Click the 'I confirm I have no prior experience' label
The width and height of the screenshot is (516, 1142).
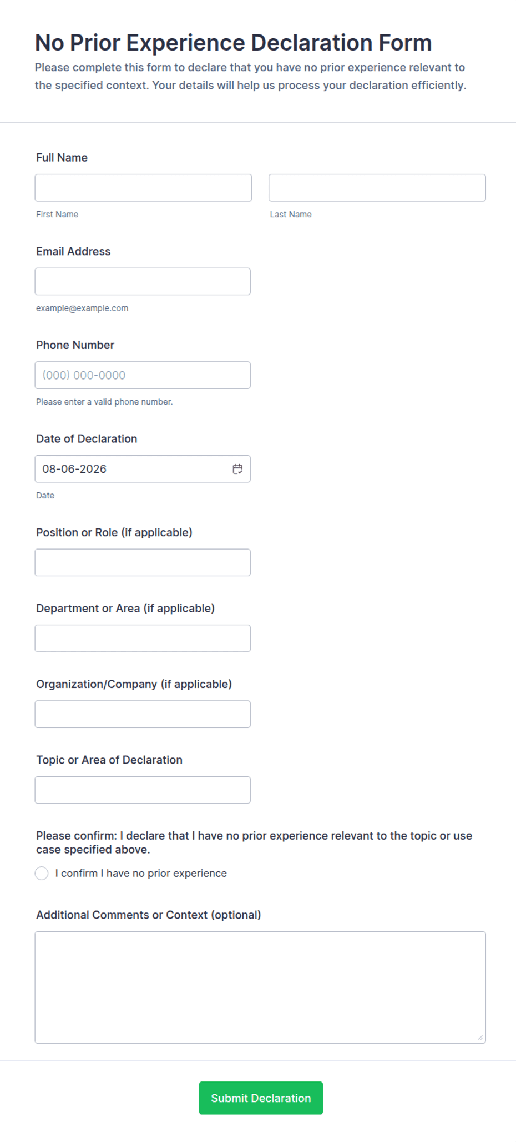coord(141,873)
